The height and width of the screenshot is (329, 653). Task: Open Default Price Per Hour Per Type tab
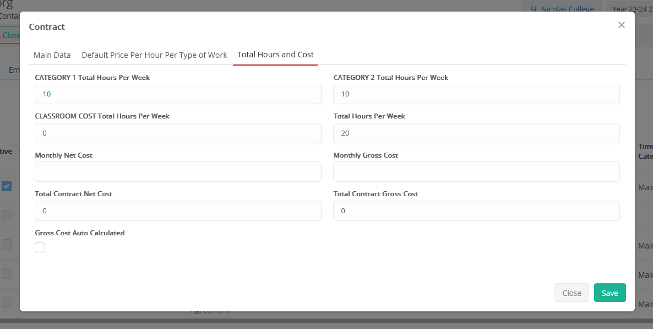pos(154,55)
